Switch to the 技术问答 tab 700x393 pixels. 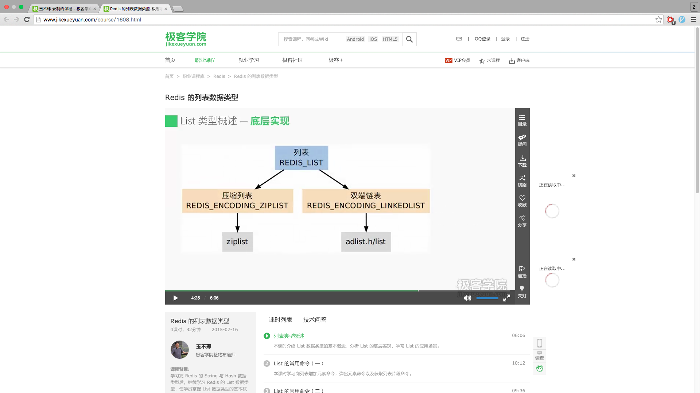click(x=314, y=319)
